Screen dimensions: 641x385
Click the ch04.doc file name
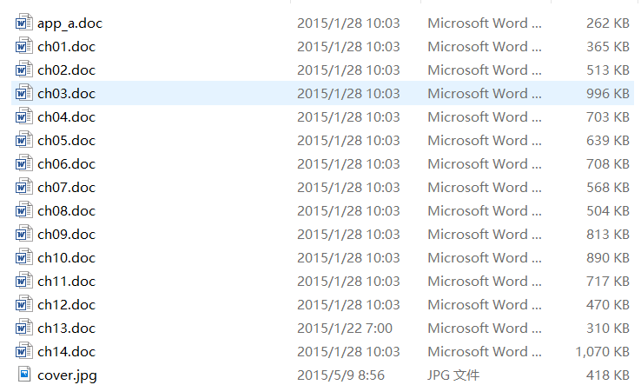[67, 117]
